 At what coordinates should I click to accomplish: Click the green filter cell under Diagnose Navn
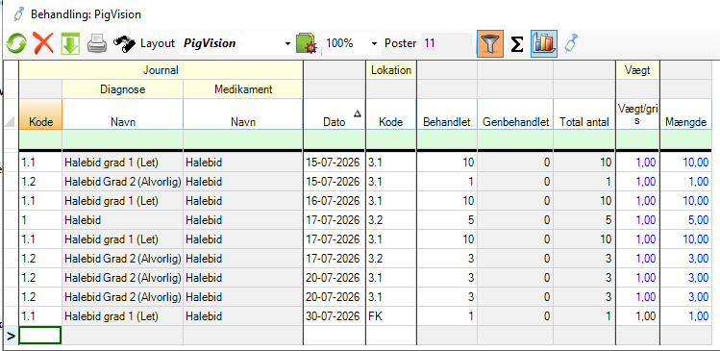(122, 139)
